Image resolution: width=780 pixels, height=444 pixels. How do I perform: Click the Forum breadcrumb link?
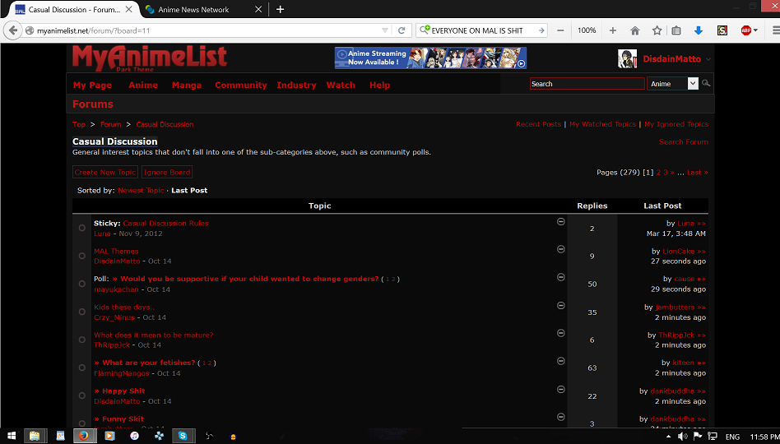[110, 124]
